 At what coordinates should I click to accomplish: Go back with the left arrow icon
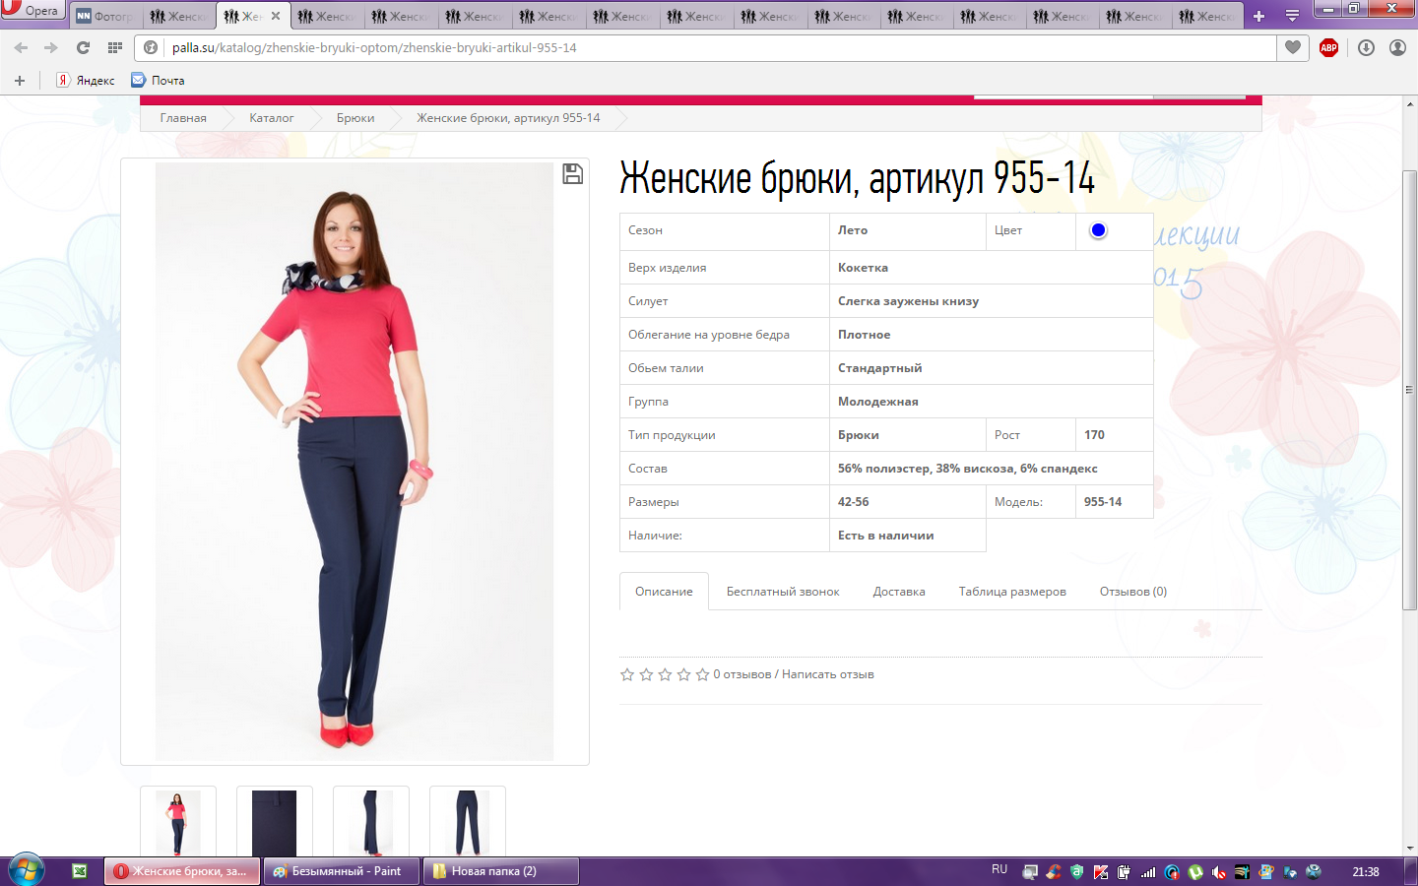tap(22, 47)
